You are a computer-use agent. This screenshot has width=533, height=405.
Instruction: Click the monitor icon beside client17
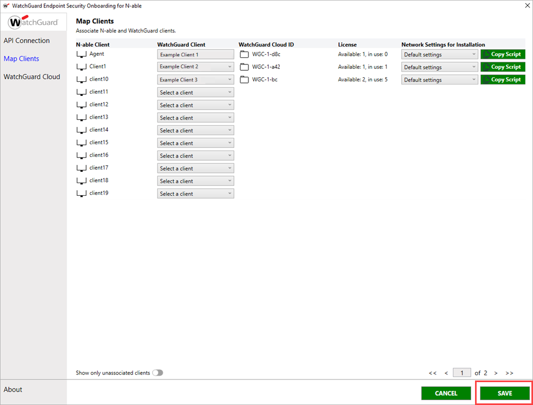81,168
